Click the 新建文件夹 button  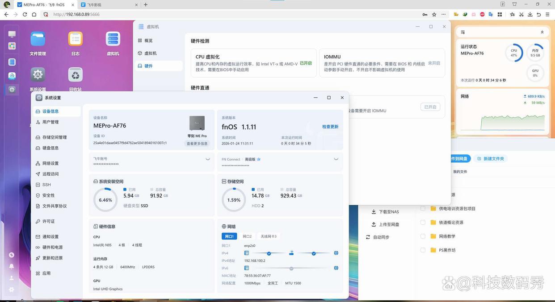(491, 159)
